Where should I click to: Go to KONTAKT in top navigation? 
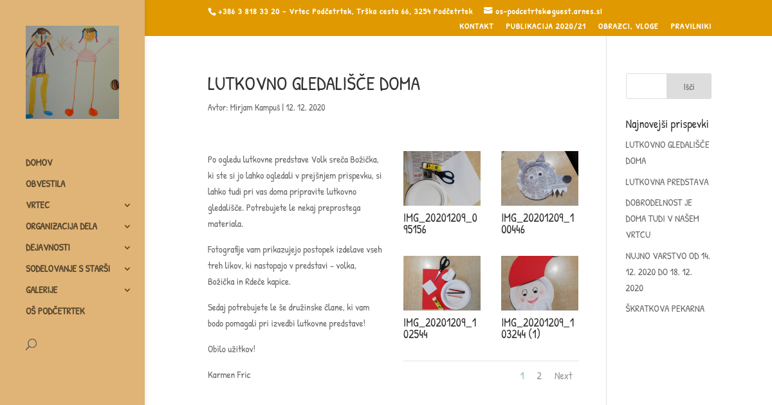tap(477, 26)
